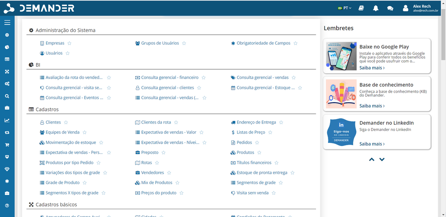446x217 pixels.
Task: Open Empresas page
Action: pos(55,43)
